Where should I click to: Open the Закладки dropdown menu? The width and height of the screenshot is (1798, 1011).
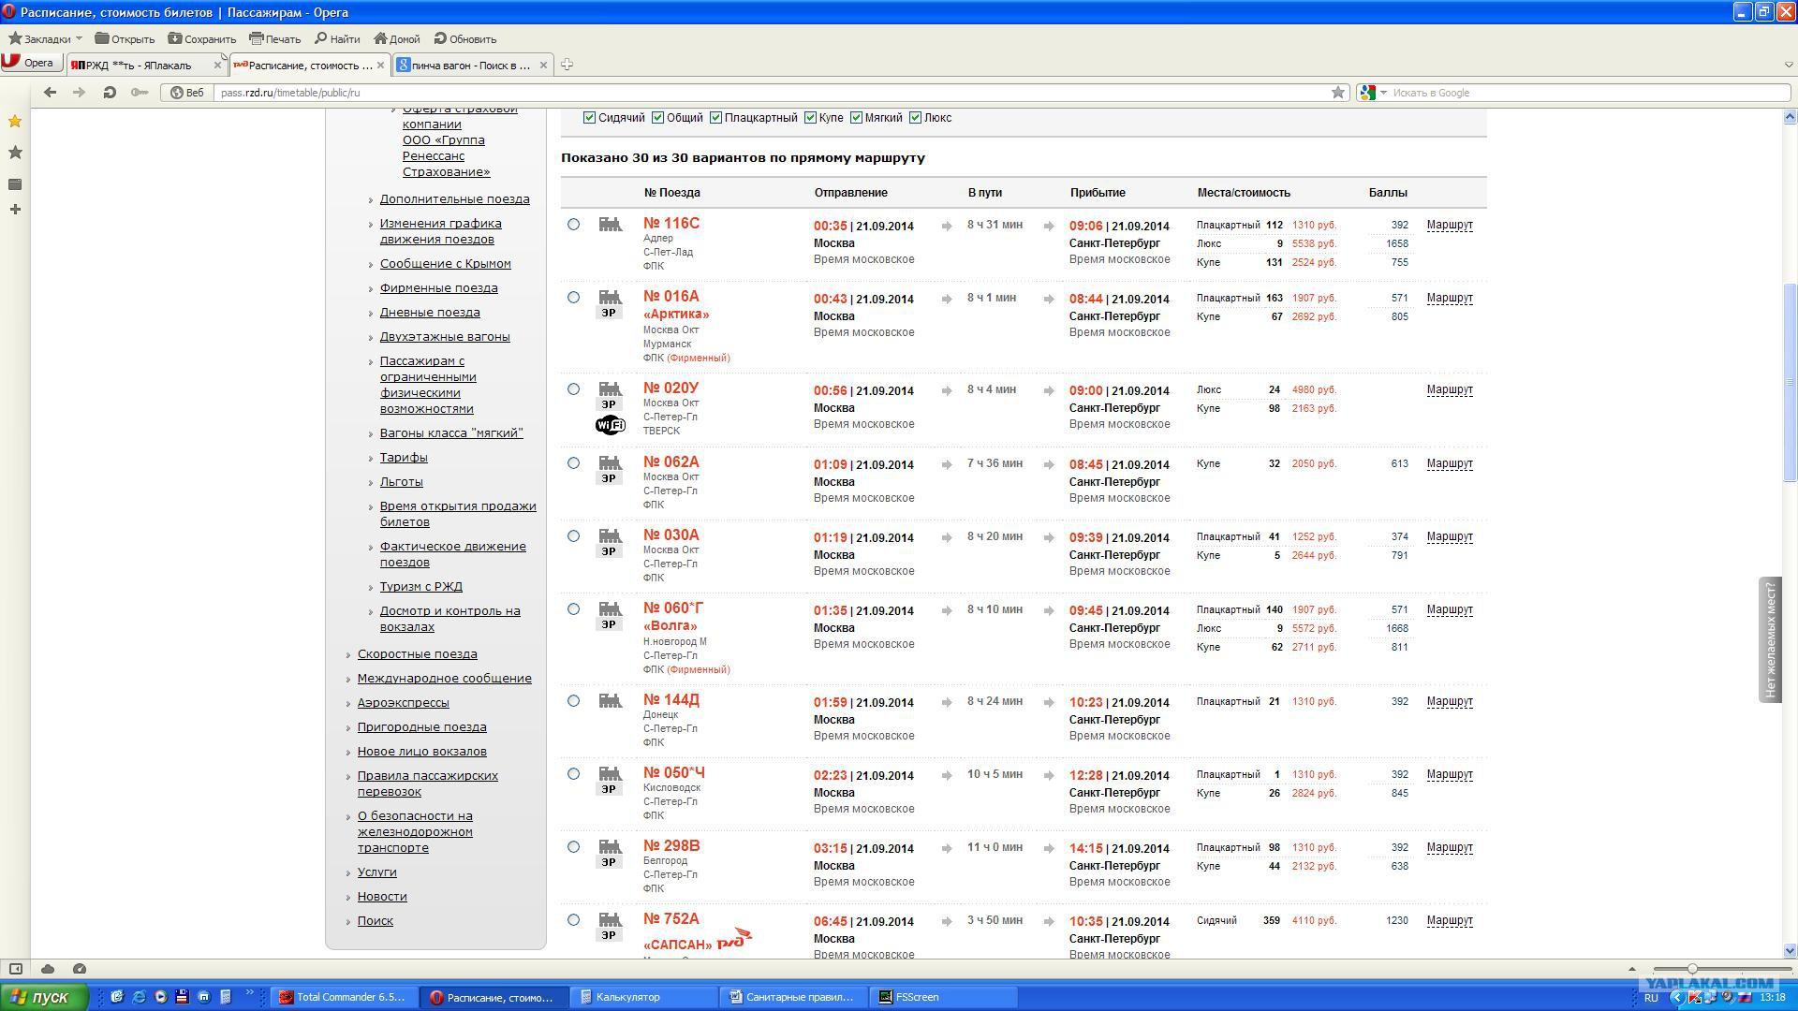tap(46, 39)
